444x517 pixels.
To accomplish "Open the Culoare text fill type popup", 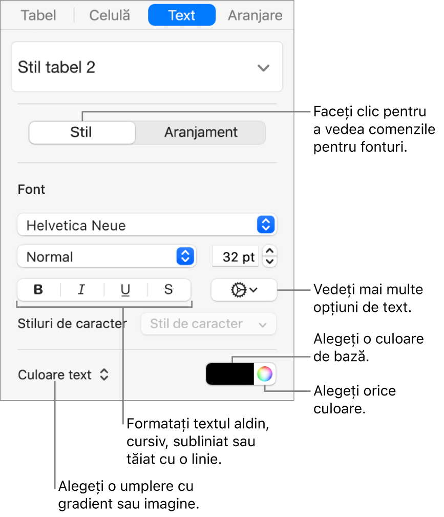I will point(64,375).
